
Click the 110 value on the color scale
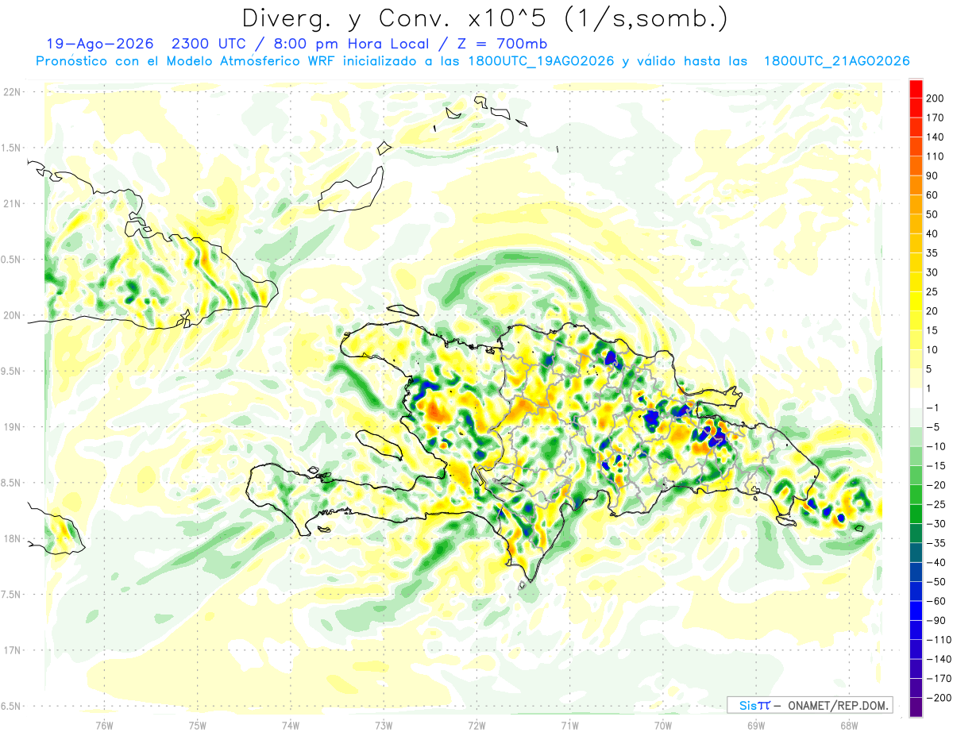point(935,156)
